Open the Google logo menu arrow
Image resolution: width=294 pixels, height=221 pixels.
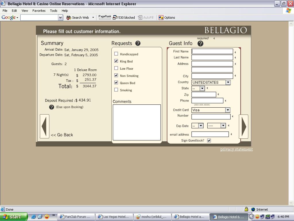coord(17,18)
